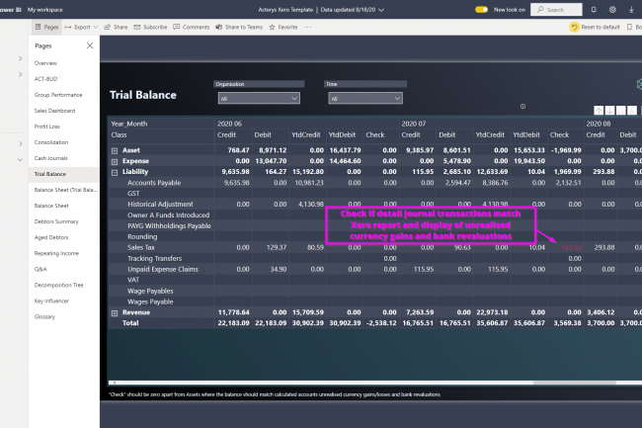Click Total 22,183.09 credit value

pos(233,323)
